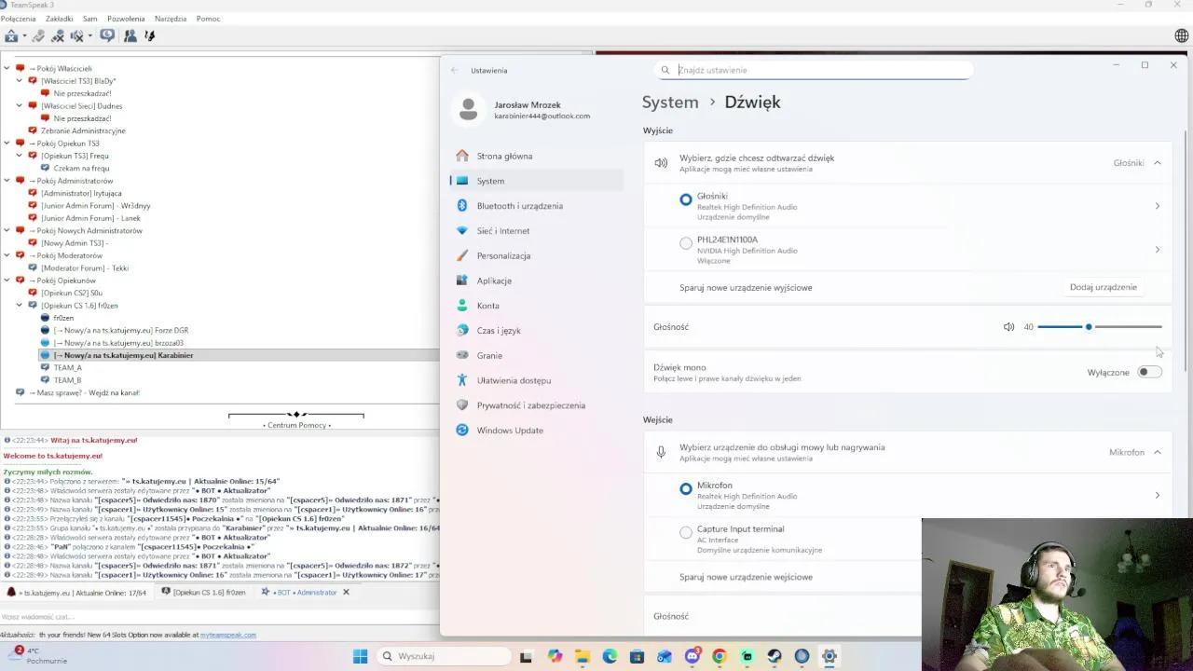Screen dimensions: 1193x671
Task: Open TeamSpeak contacts manager toolbar icon
Action: pyautogui.click(x=130, y=36)
